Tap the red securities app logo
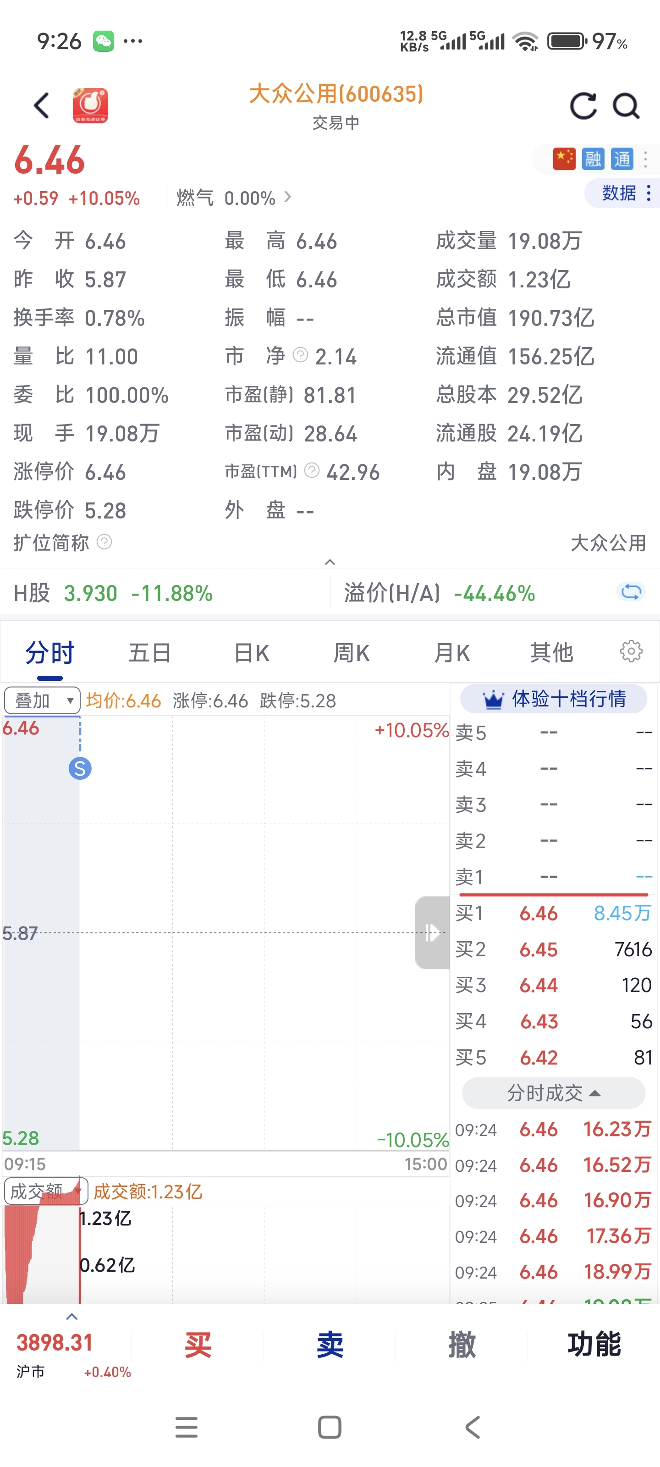The image size is (660, 1467). [x=91, y=105]
